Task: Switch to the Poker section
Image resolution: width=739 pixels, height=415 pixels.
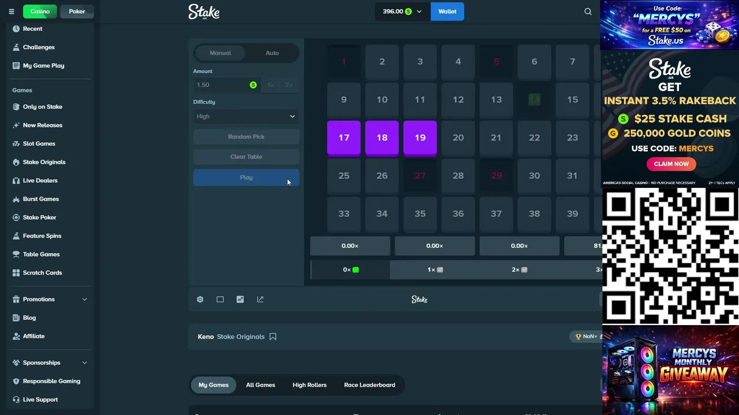Action: 77,12
